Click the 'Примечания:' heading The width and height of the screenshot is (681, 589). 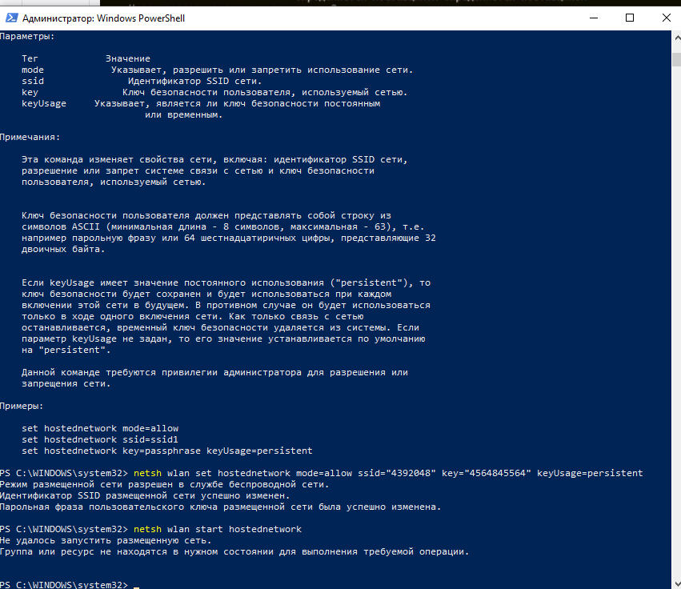[x=27, y=137]
